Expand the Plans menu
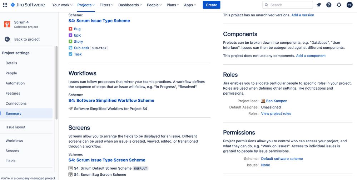Viewport: 357px width, 180px height. coord(173,5)
